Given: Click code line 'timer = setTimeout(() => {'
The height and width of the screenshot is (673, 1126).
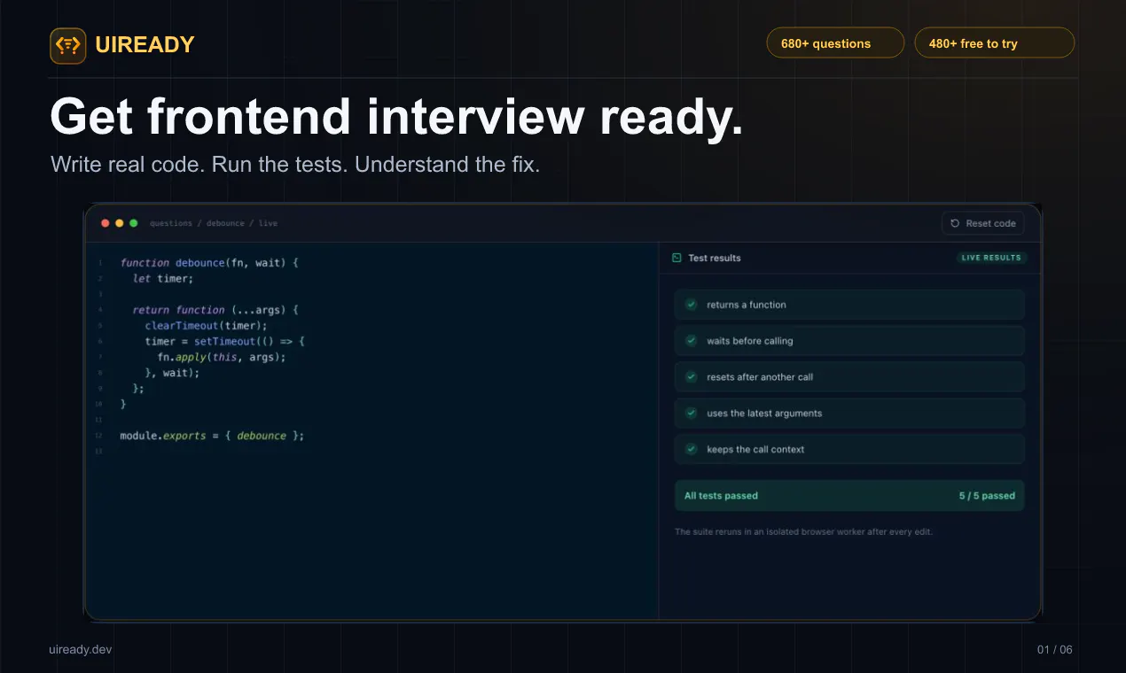Looking at the screenshot, I should click(225, 341).
